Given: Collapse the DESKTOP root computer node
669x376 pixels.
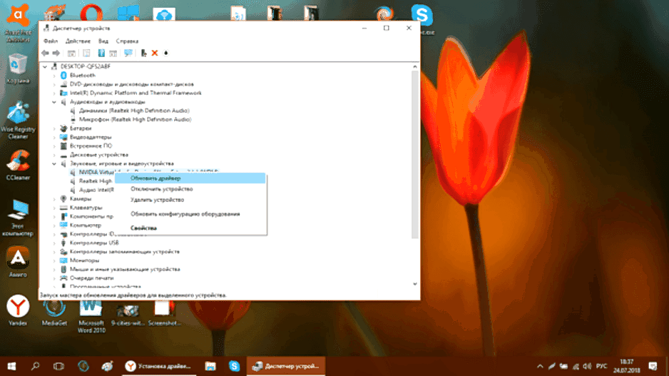Looking at the screenshot, I should click(x=46, y=66).
